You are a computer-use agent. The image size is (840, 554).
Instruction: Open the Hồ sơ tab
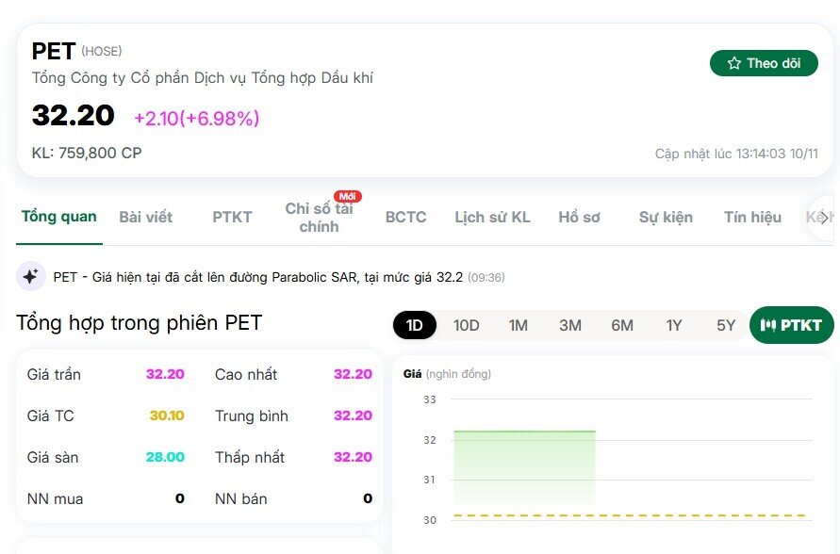pos(578,217)
